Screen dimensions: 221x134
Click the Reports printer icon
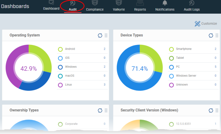(140, 3)
